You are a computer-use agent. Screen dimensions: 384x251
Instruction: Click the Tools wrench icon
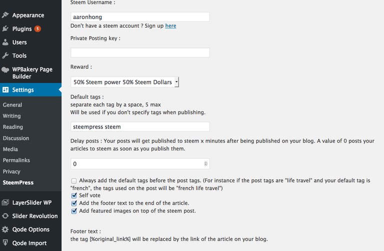[x=5, y=55]
